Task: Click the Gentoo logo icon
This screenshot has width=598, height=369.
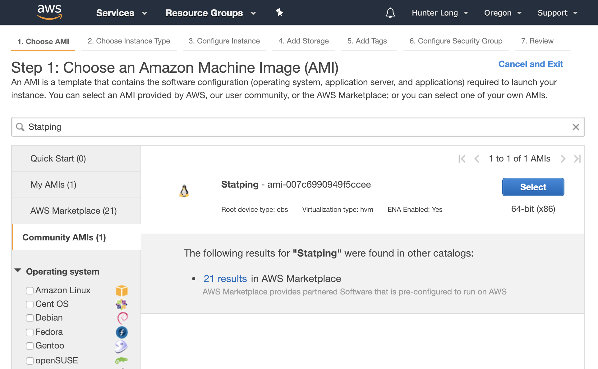Action: (121, 346)
